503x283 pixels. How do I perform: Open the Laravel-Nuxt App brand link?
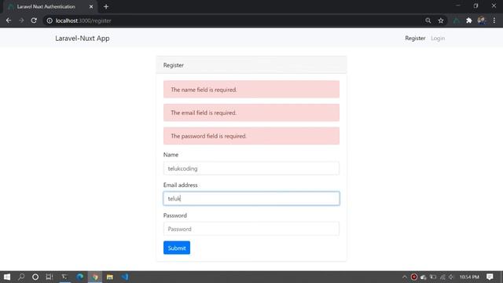tap(82, 39)
